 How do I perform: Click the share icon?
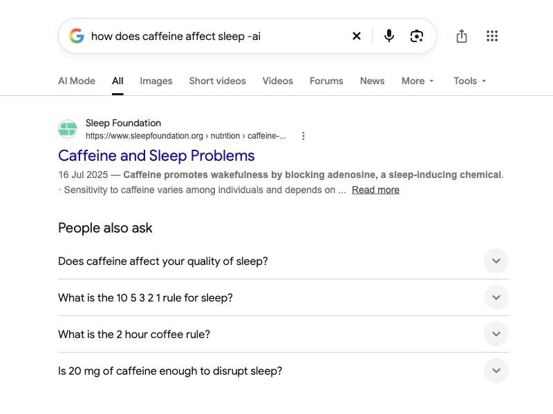(x=462, y=36)
